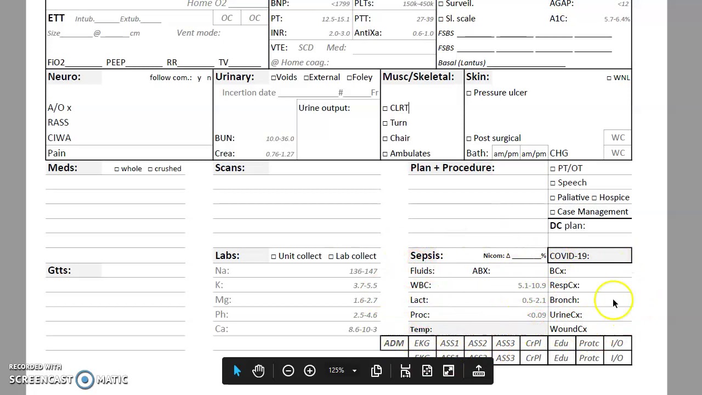Check the Chair box
This screenshot has height=395, width=702.
pyautogui.click(x=385, y=139)
